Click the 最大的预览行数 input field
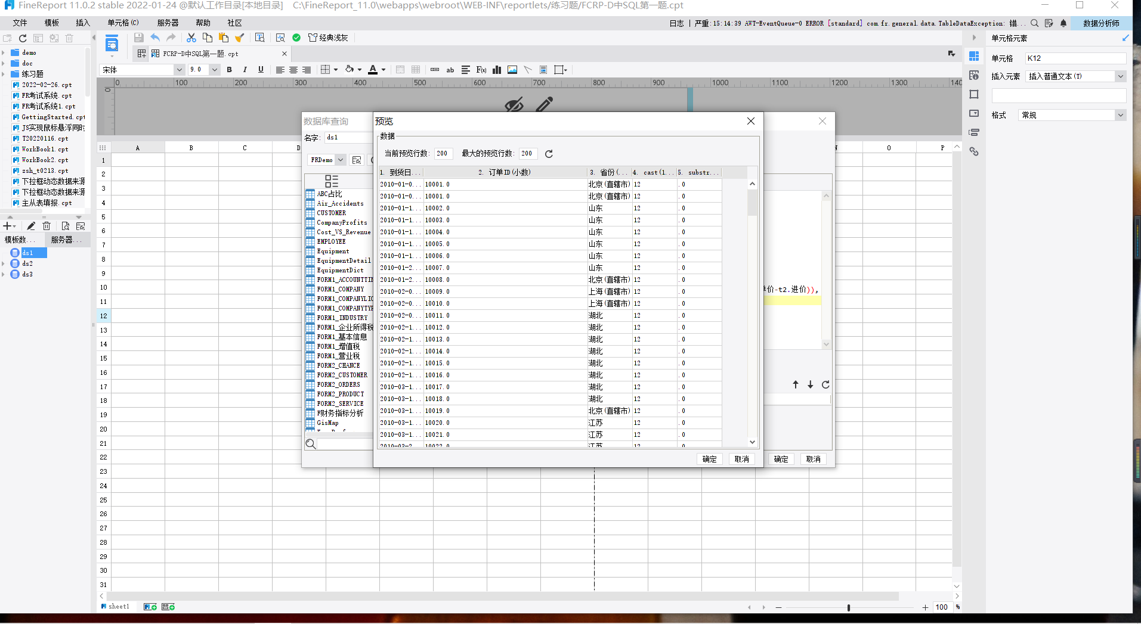The image size is (1141, 624). tap(528, 154)
